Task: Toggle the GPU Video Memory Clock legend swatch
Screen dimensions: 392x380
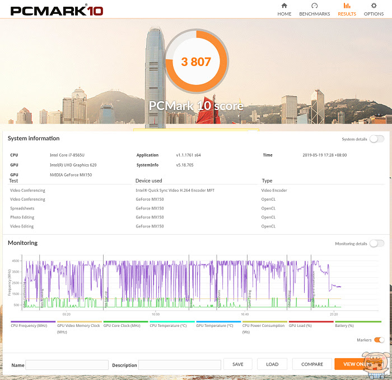Action: point(80,322)
